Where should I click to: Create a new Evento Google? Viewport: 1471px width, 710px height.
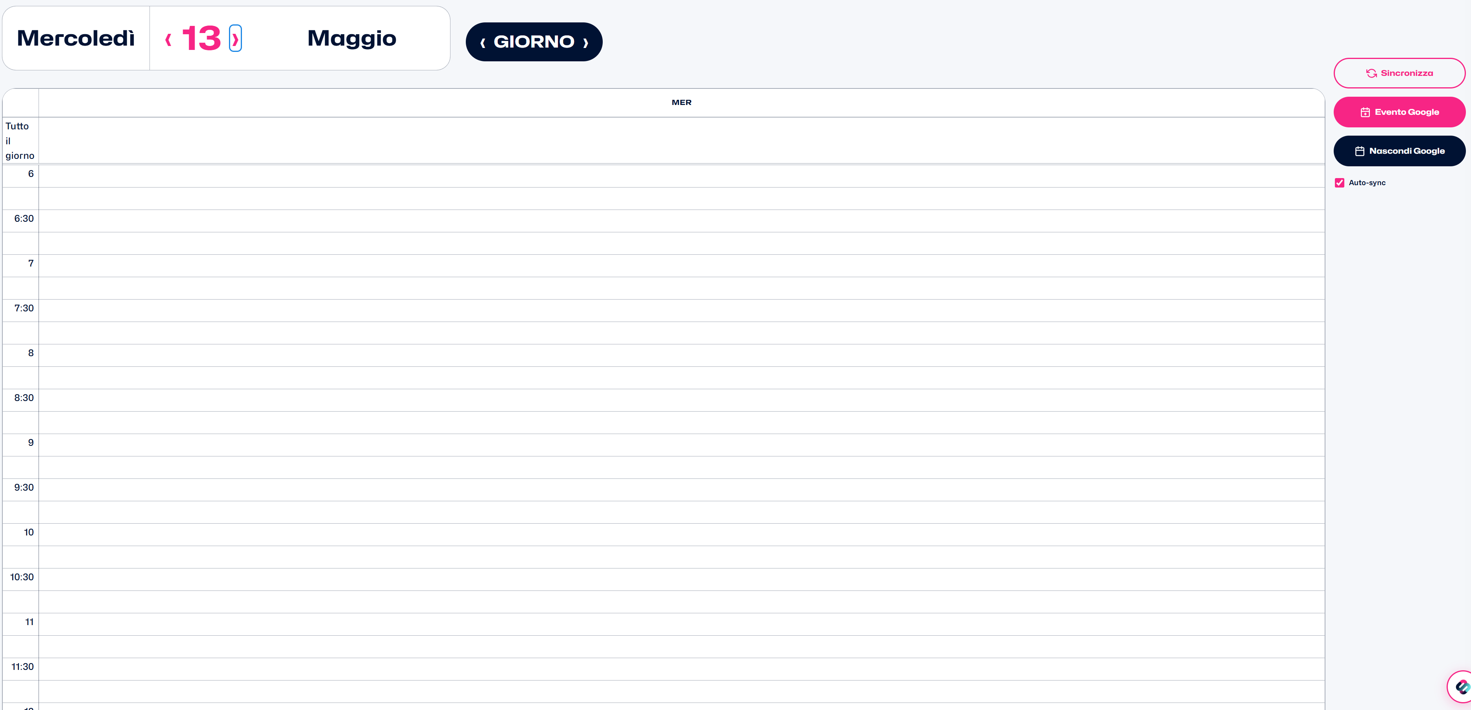[x=1399, y=112]
